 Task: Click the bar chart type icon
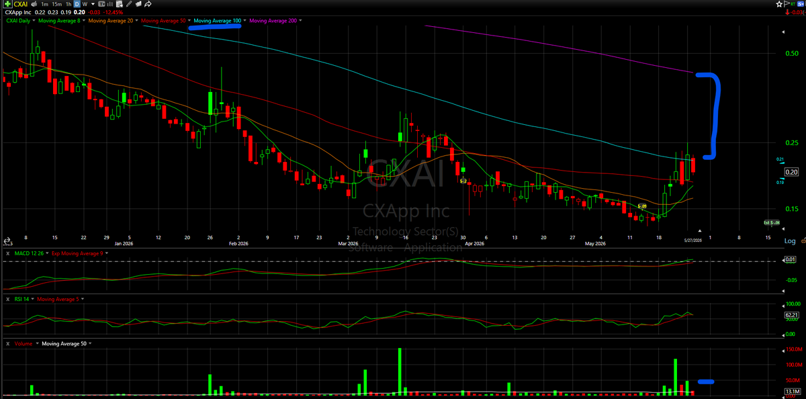(110, 4)
